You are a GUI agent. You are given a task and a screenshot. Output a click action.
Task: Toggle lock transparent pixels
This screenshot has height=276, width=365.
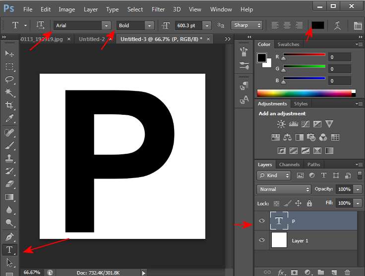(276, 203)
